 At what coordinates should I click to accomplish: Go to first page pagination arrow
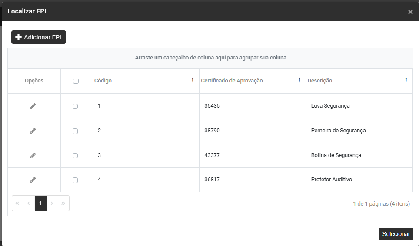pyautogui.click(x=17, y=203)
